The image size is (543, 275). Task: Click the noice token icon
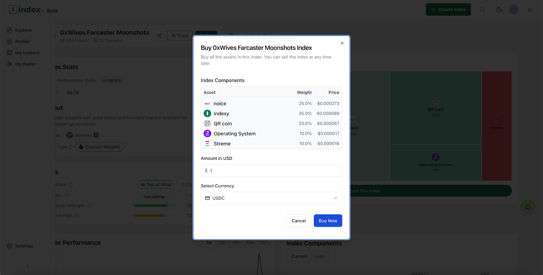click(x=207, y=104)
